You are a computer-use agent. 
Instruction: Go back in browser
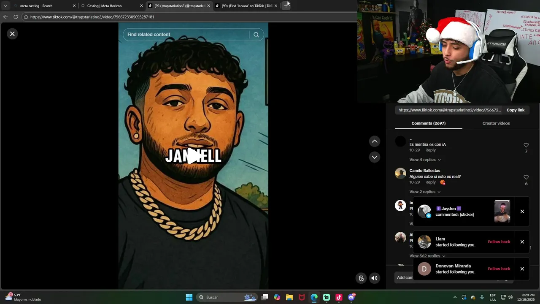(5, 17)
